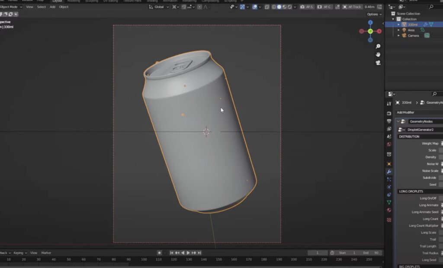Open the Object Mode dropdown
This screenshot has width=443, height=268.
point(11,7)
